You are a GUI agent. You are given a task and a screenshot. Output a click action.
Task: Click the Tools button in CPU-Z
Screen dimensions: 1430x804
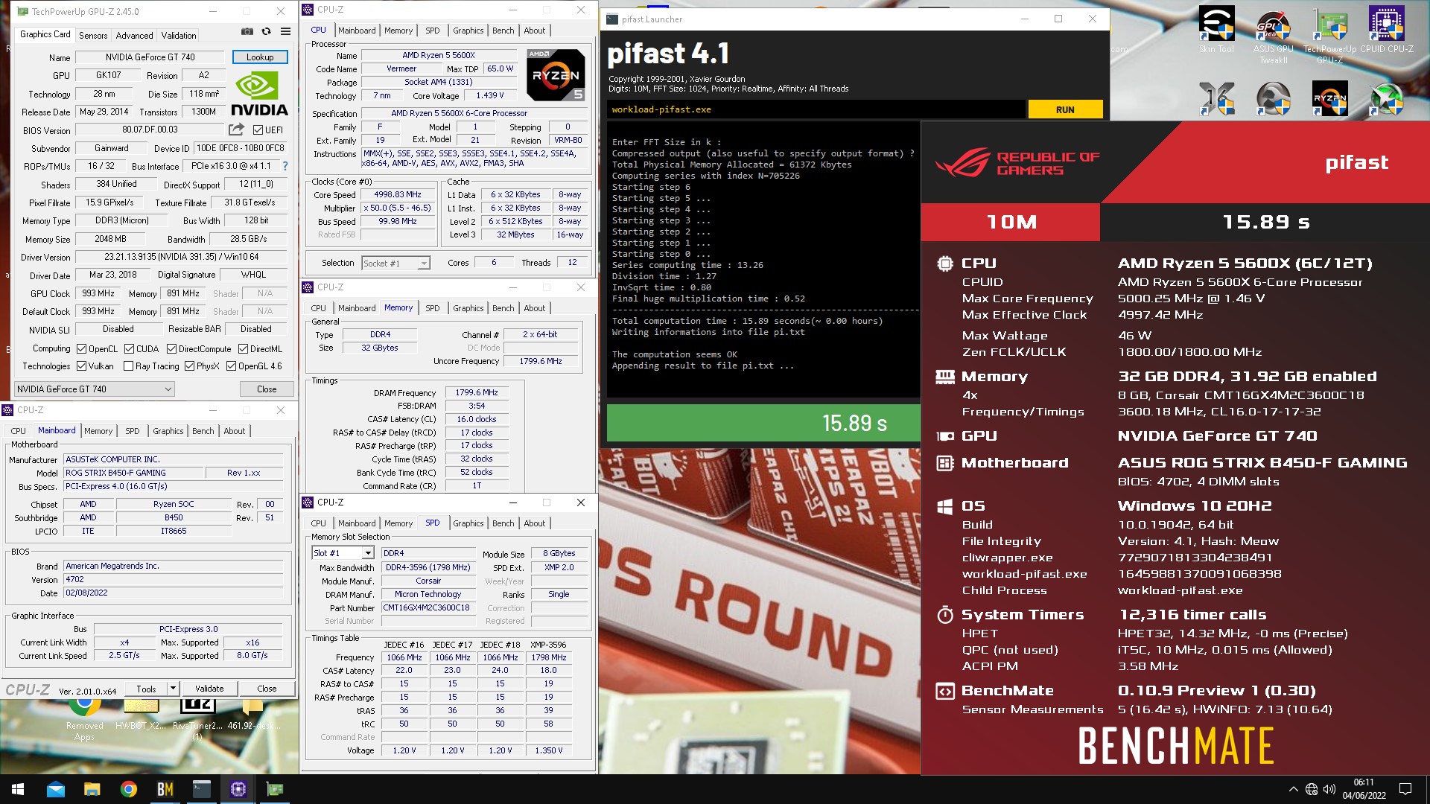coord(146,689)
